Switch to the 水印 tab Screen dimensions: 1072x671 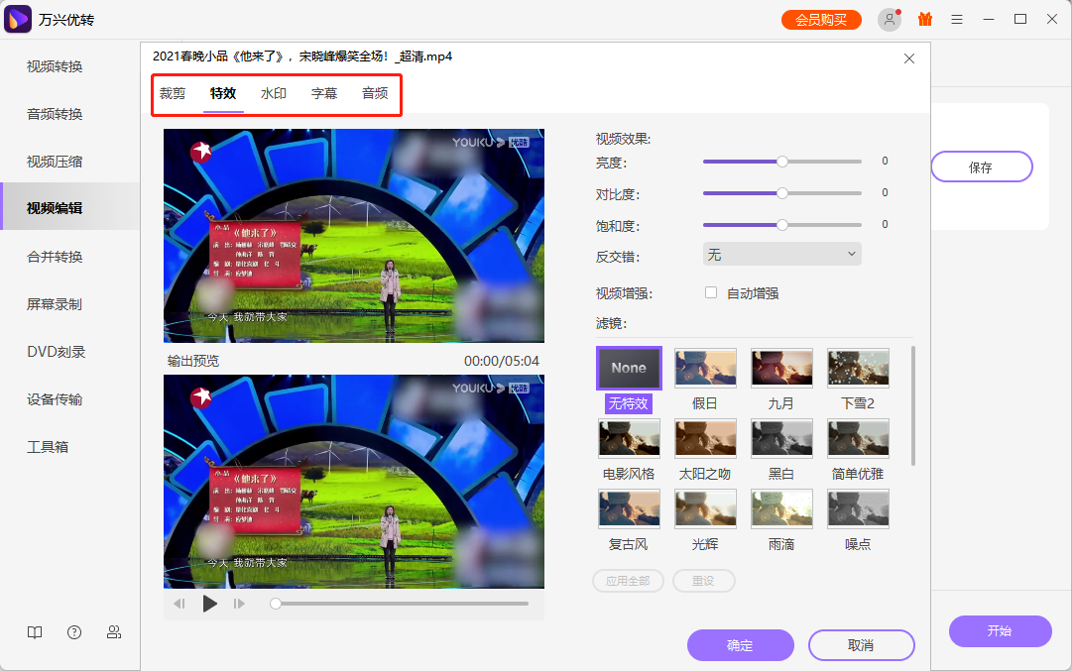[x=274, y=93]
